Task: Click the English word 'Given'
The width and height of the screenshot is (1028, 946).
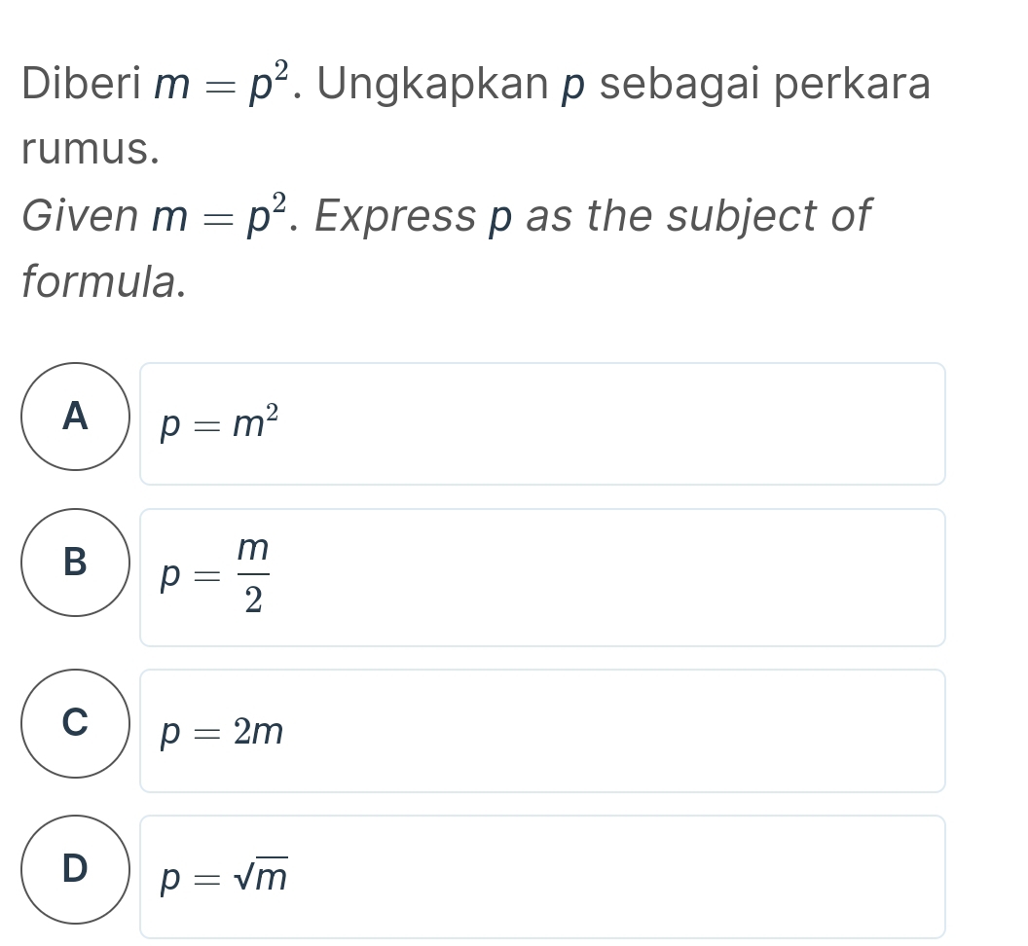Action: tap(80, 216)
